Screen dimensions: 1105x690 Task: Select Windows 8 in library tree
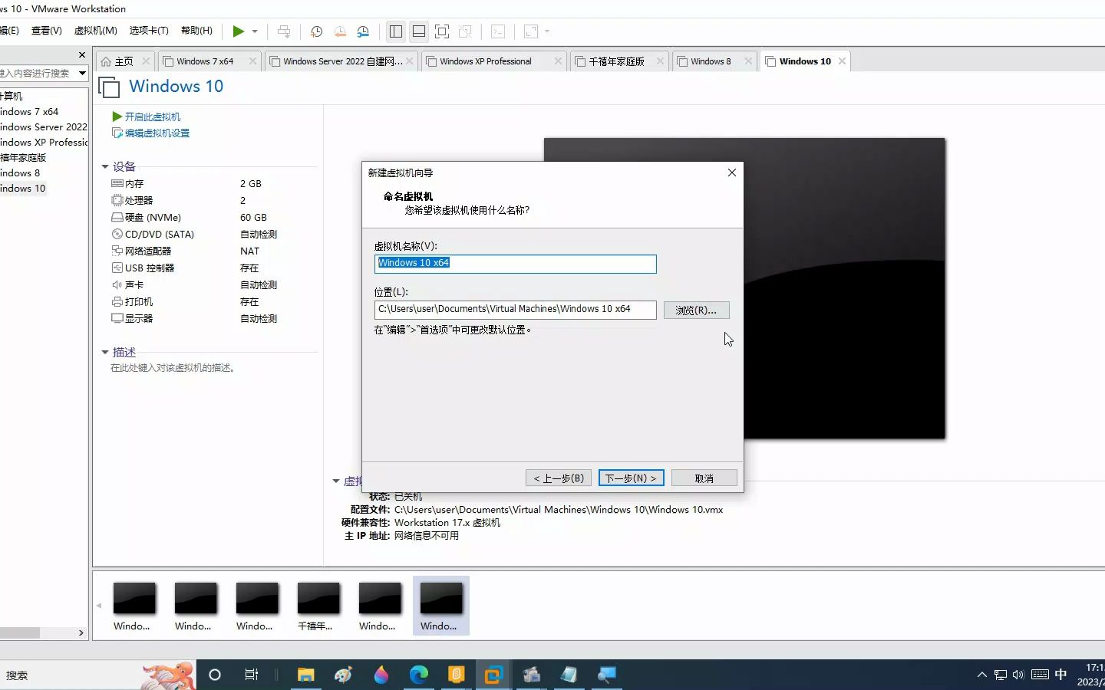[20, 173]
